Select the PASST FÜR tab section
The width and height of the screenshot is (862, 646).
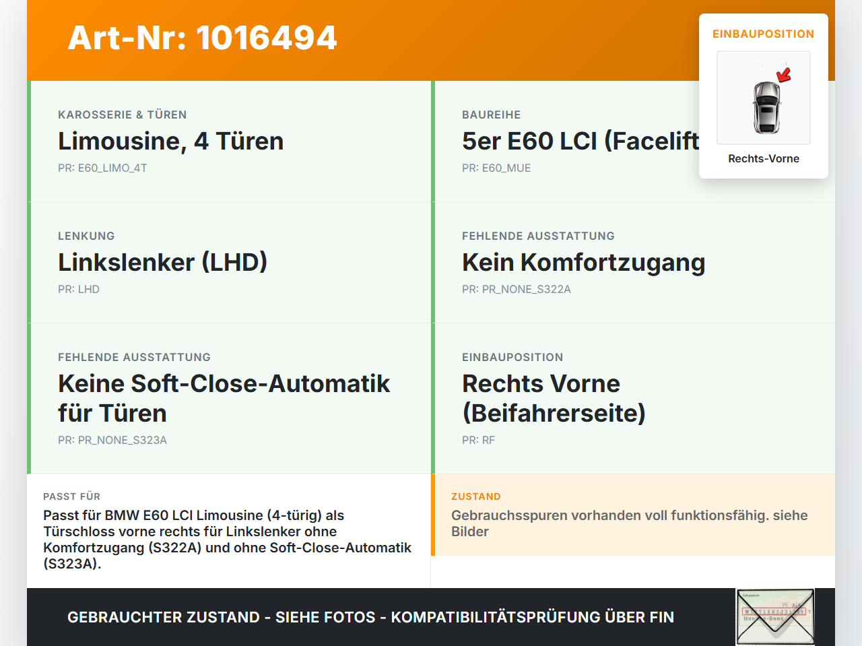(x=72, y=496)
